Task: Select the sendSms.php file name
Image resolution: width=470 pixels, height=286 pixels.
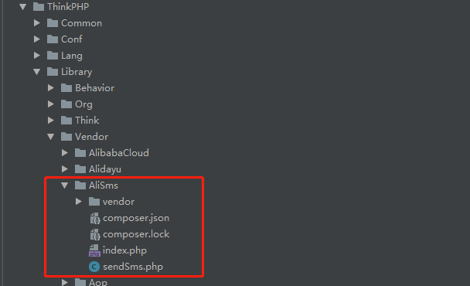Action: point(133,267)
